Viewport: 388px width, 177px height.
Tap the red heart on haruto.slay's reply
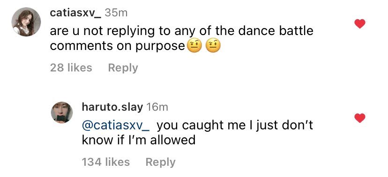click(360, 118)
